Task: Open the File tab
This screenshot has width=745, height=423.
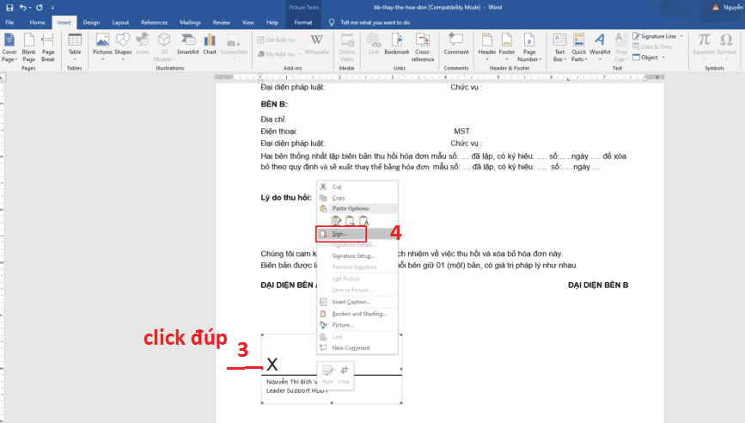Action: (9, 22)
